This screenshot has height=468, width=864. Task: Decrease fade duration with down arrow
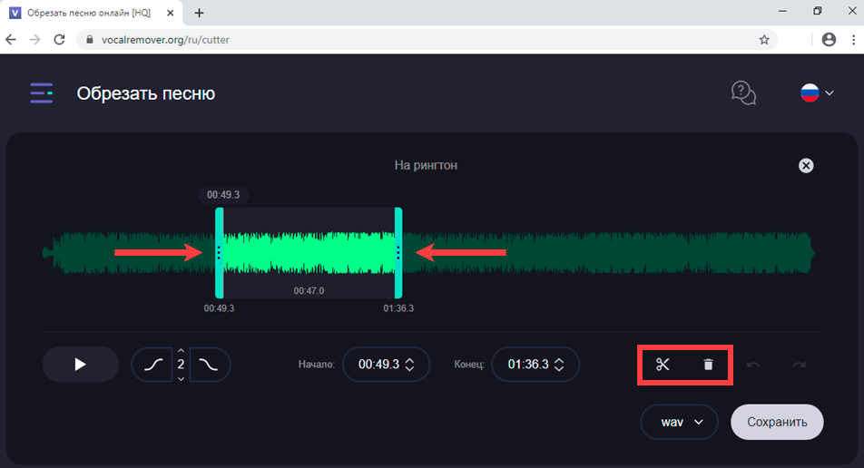click(181, 379)
